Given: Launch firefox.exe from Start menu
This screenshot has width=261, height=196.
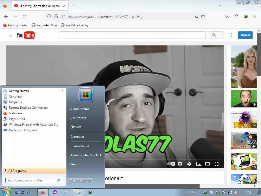Looking at the screenshot, I should pyautogui.click(x=34, y=113).
